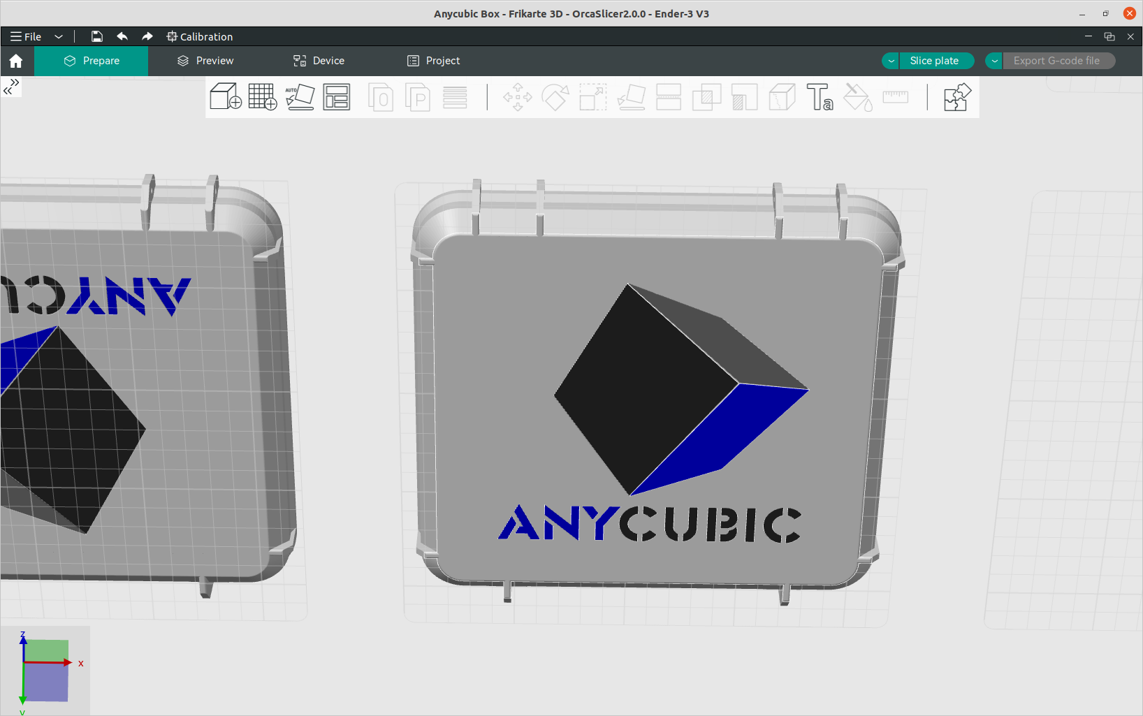Viewport: 1143px width, 716px height.
Task: Click the inner window restore icon
Action: tap(1109, 36)
